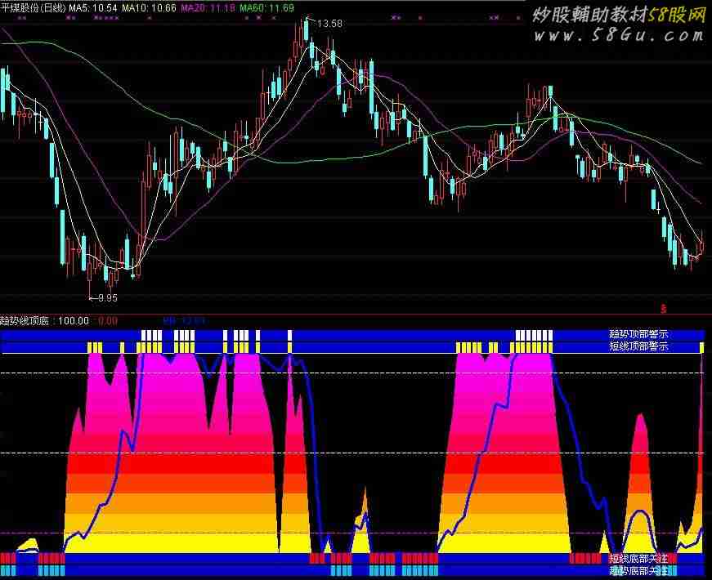The width and height of the screenshot is (712, 580).
Task: Click the blue PB value text in indicator header
Action: [183, 321]
